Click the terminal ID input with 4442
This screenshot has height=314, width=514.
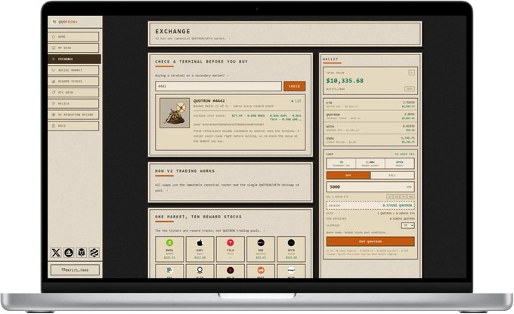click(218, 86)
